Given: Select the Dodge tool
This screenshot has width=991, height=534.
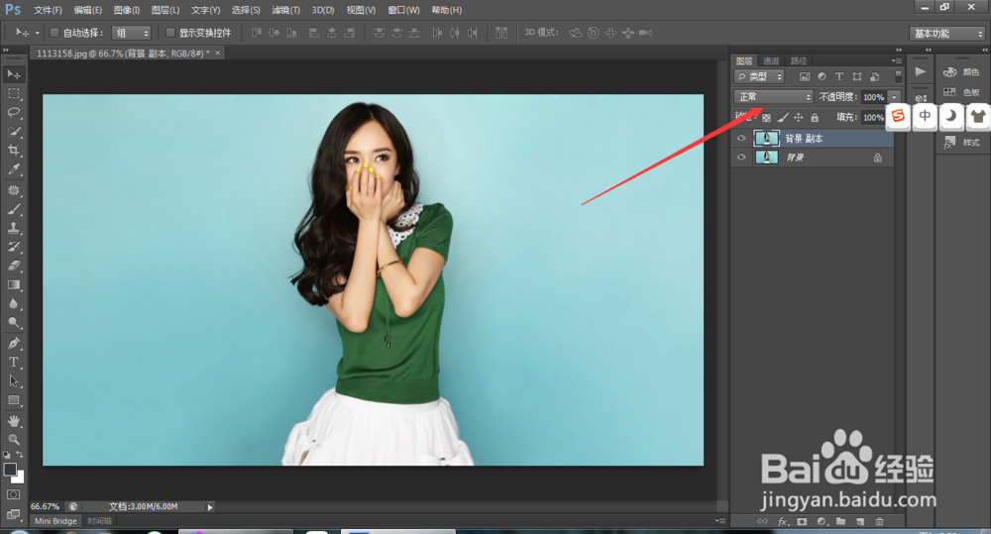Looking at the screenshot, I should (x=13, y=323).
